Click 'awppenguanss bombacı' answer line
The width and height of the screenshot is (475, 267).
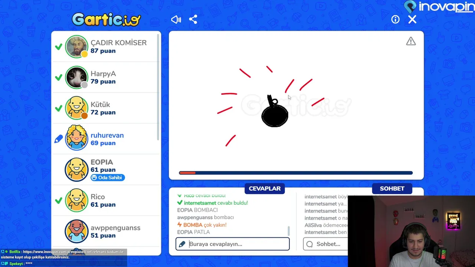[x=206, y=217]
